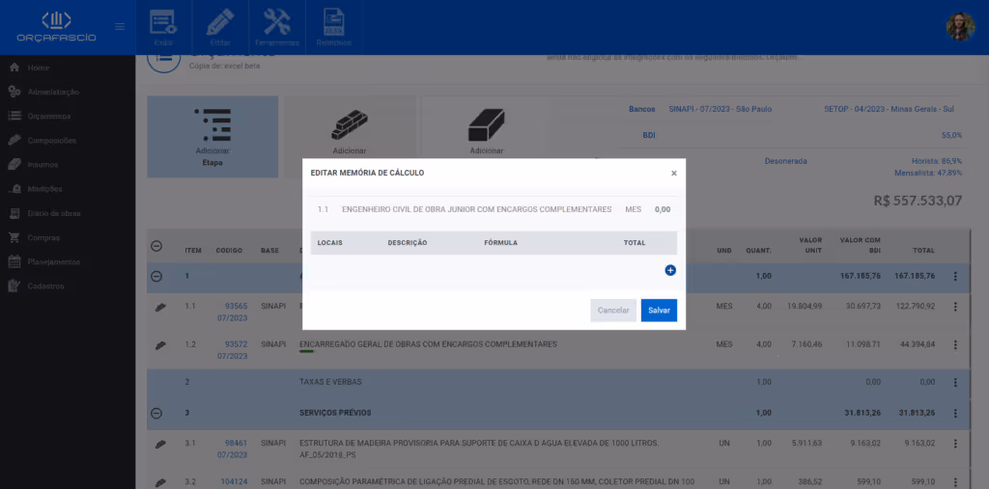
Task: Close the Editar Memória de Cálculo dialog
Action: tap(673, 174)
